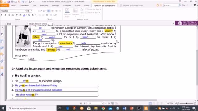Toggle Strikethrough formatting
The height and width of the screenshot is (111, 198).
13,15
